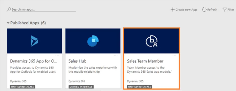Open the Sales Team Member app title
The image size is (236, 91).
(145, 61)
